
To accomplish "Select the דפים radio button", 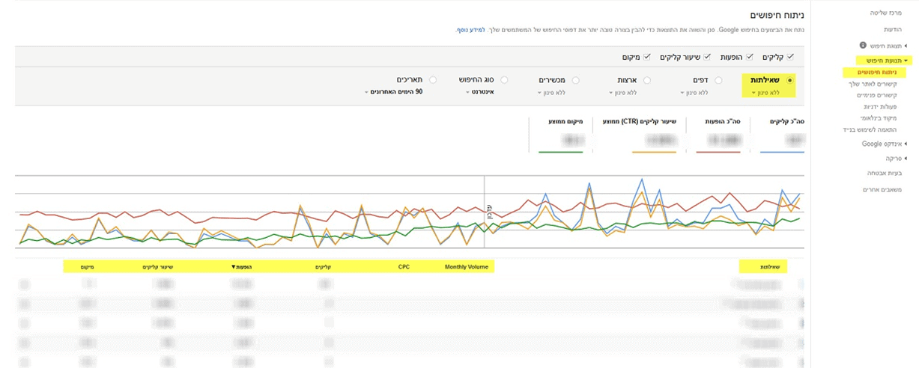I will click(718, 79).
